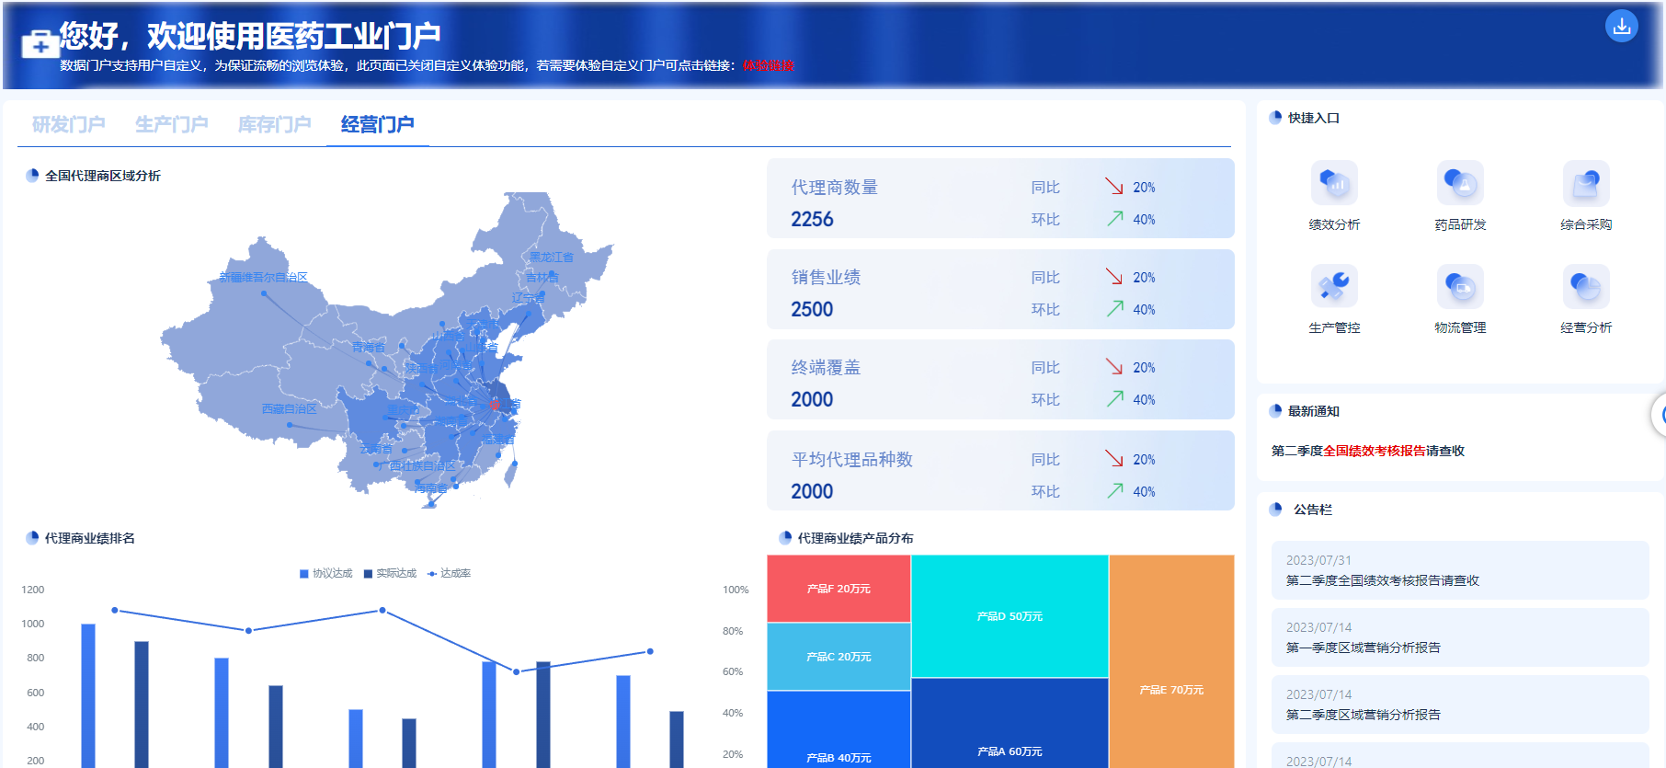Open the 生产管控 quick entry icon
The width and height of the screenshot is (1666, 768).
point(1334,286)
